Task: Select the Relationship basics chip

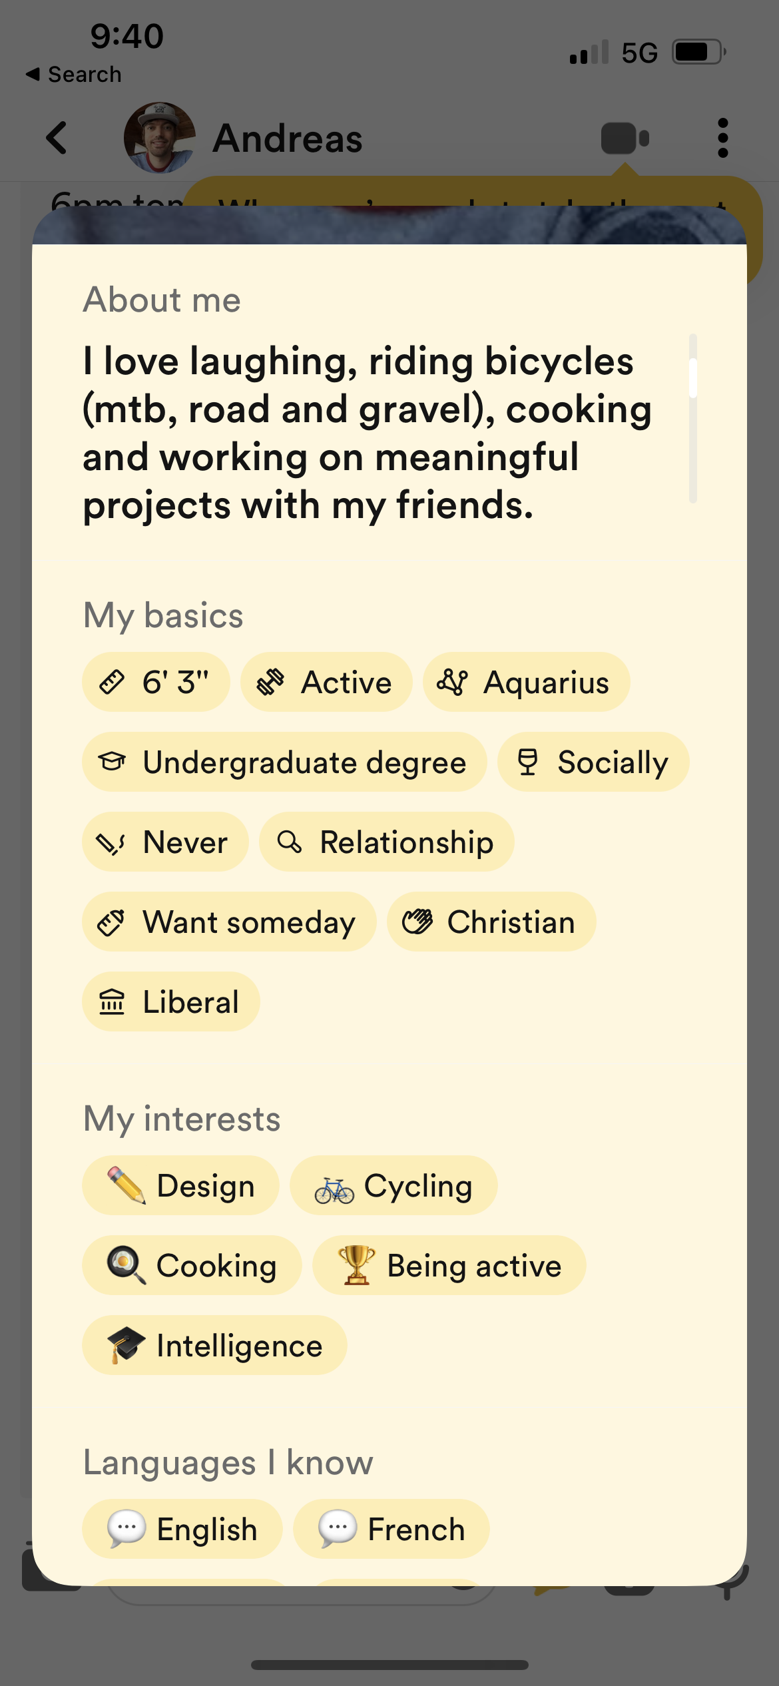Action: click(386, 842)
